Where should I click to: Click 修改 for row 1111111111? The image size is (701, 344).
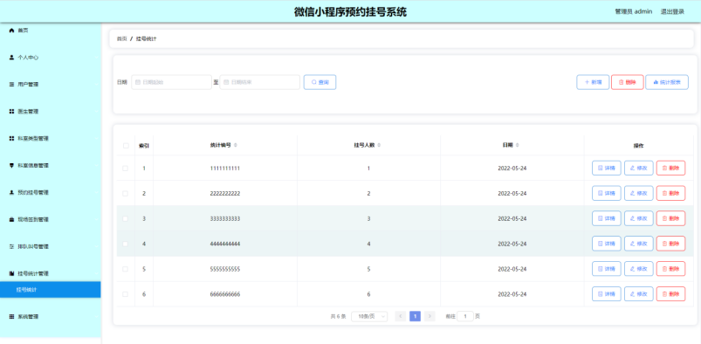tap(638, 169)
